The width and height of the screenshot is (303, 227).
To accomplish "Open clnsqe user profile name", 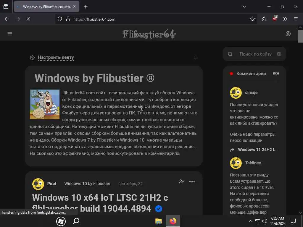I will coord(251,93).
